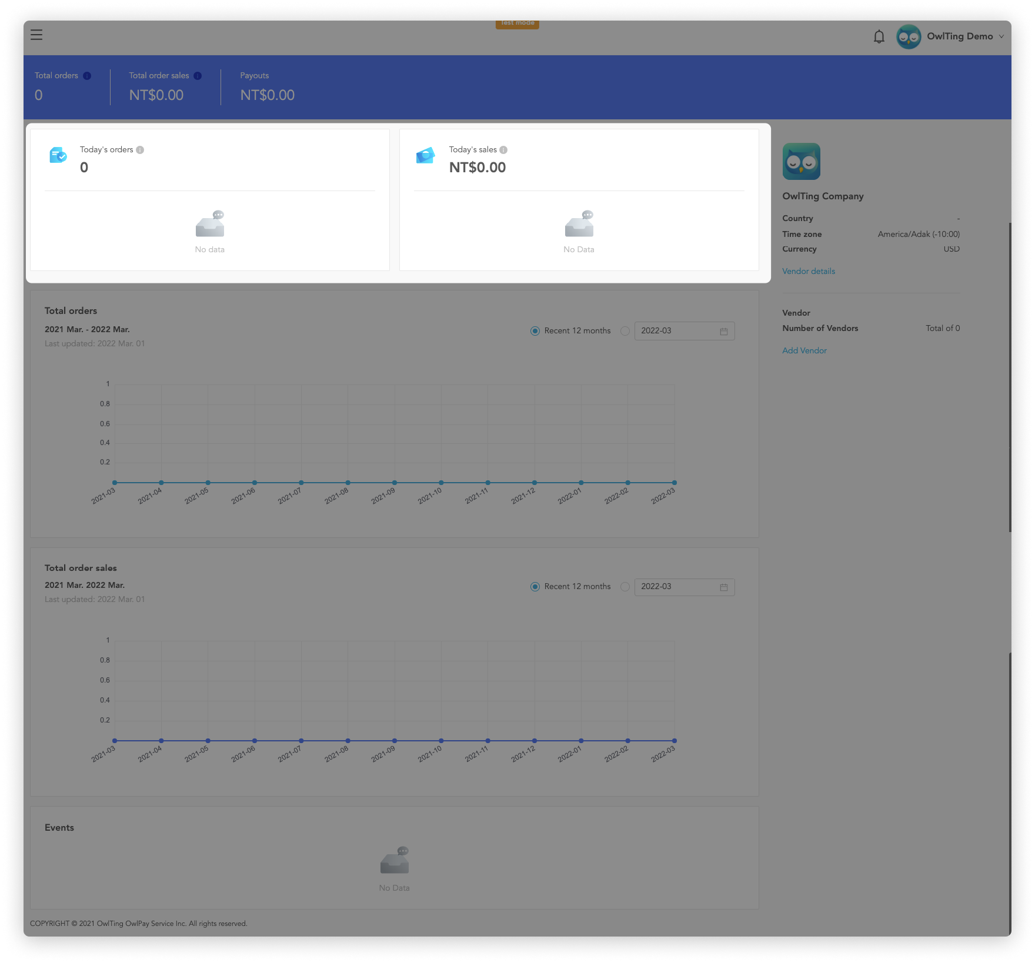1035x963 pixels.
Task: Select Recent 12 months for Total orders
Action: click(535, 331)
